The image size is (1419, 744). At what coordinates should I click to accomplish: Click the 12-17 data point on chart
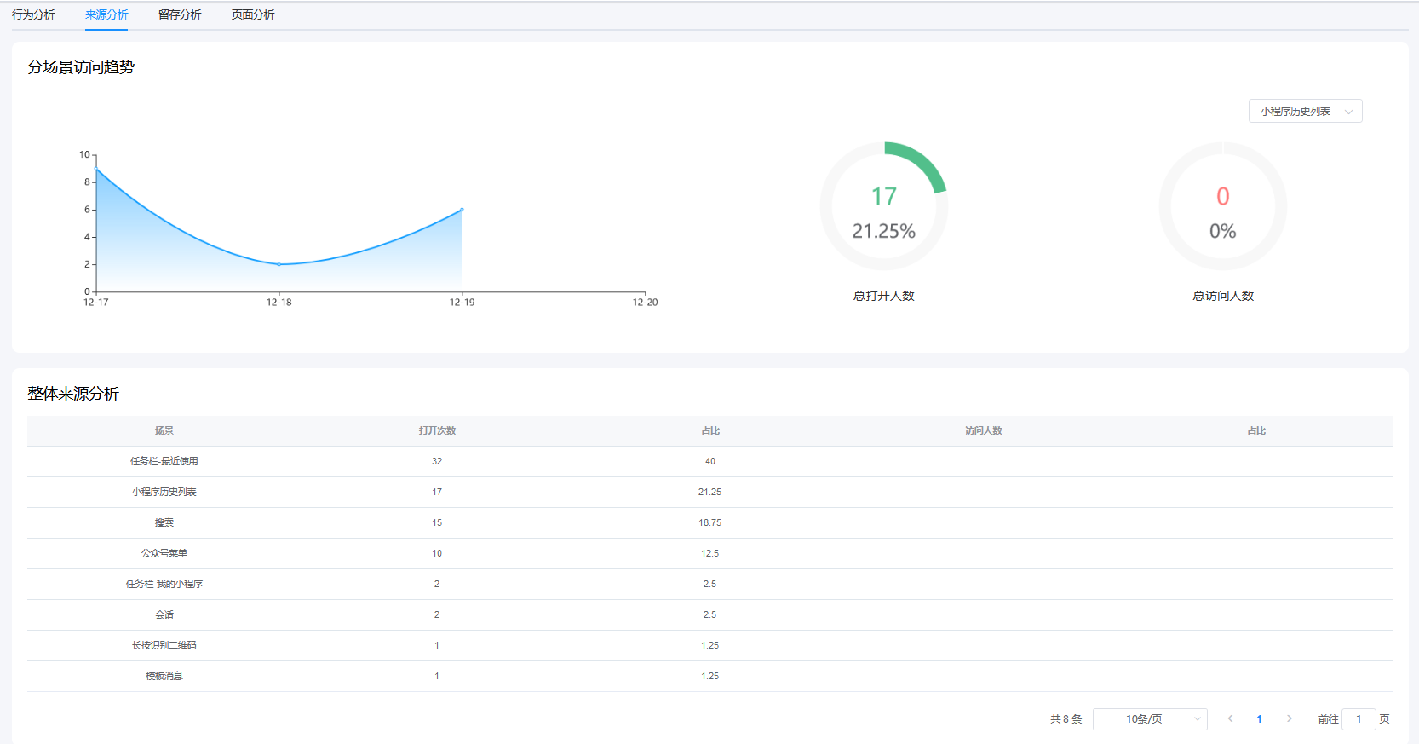click(96, 169)
